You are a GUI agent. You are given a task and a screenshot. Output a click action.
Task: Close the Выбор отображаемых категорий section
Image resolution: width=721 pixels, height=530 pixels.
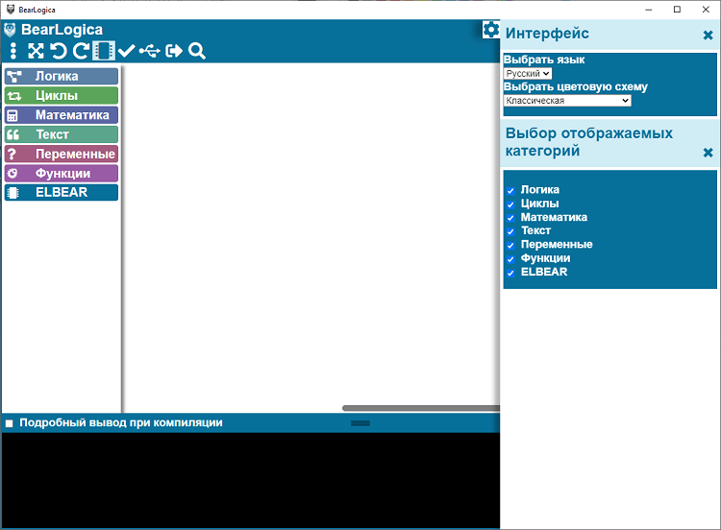coord(708,153)
